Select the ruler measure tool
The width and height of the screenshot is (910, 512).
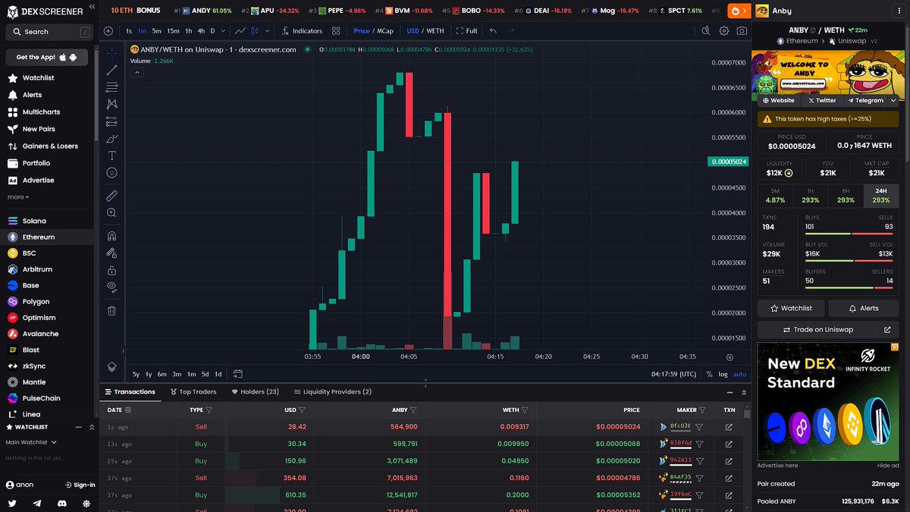click(x=111, y=196)
